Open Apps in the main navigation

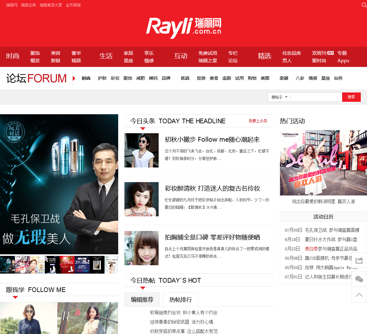point(343,61)
